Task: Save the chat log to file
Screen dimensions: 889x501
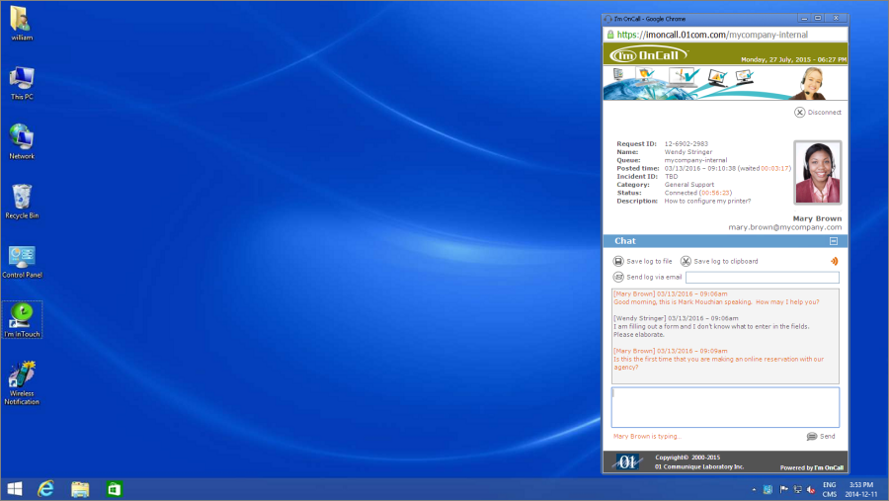Action: [643, 261]
